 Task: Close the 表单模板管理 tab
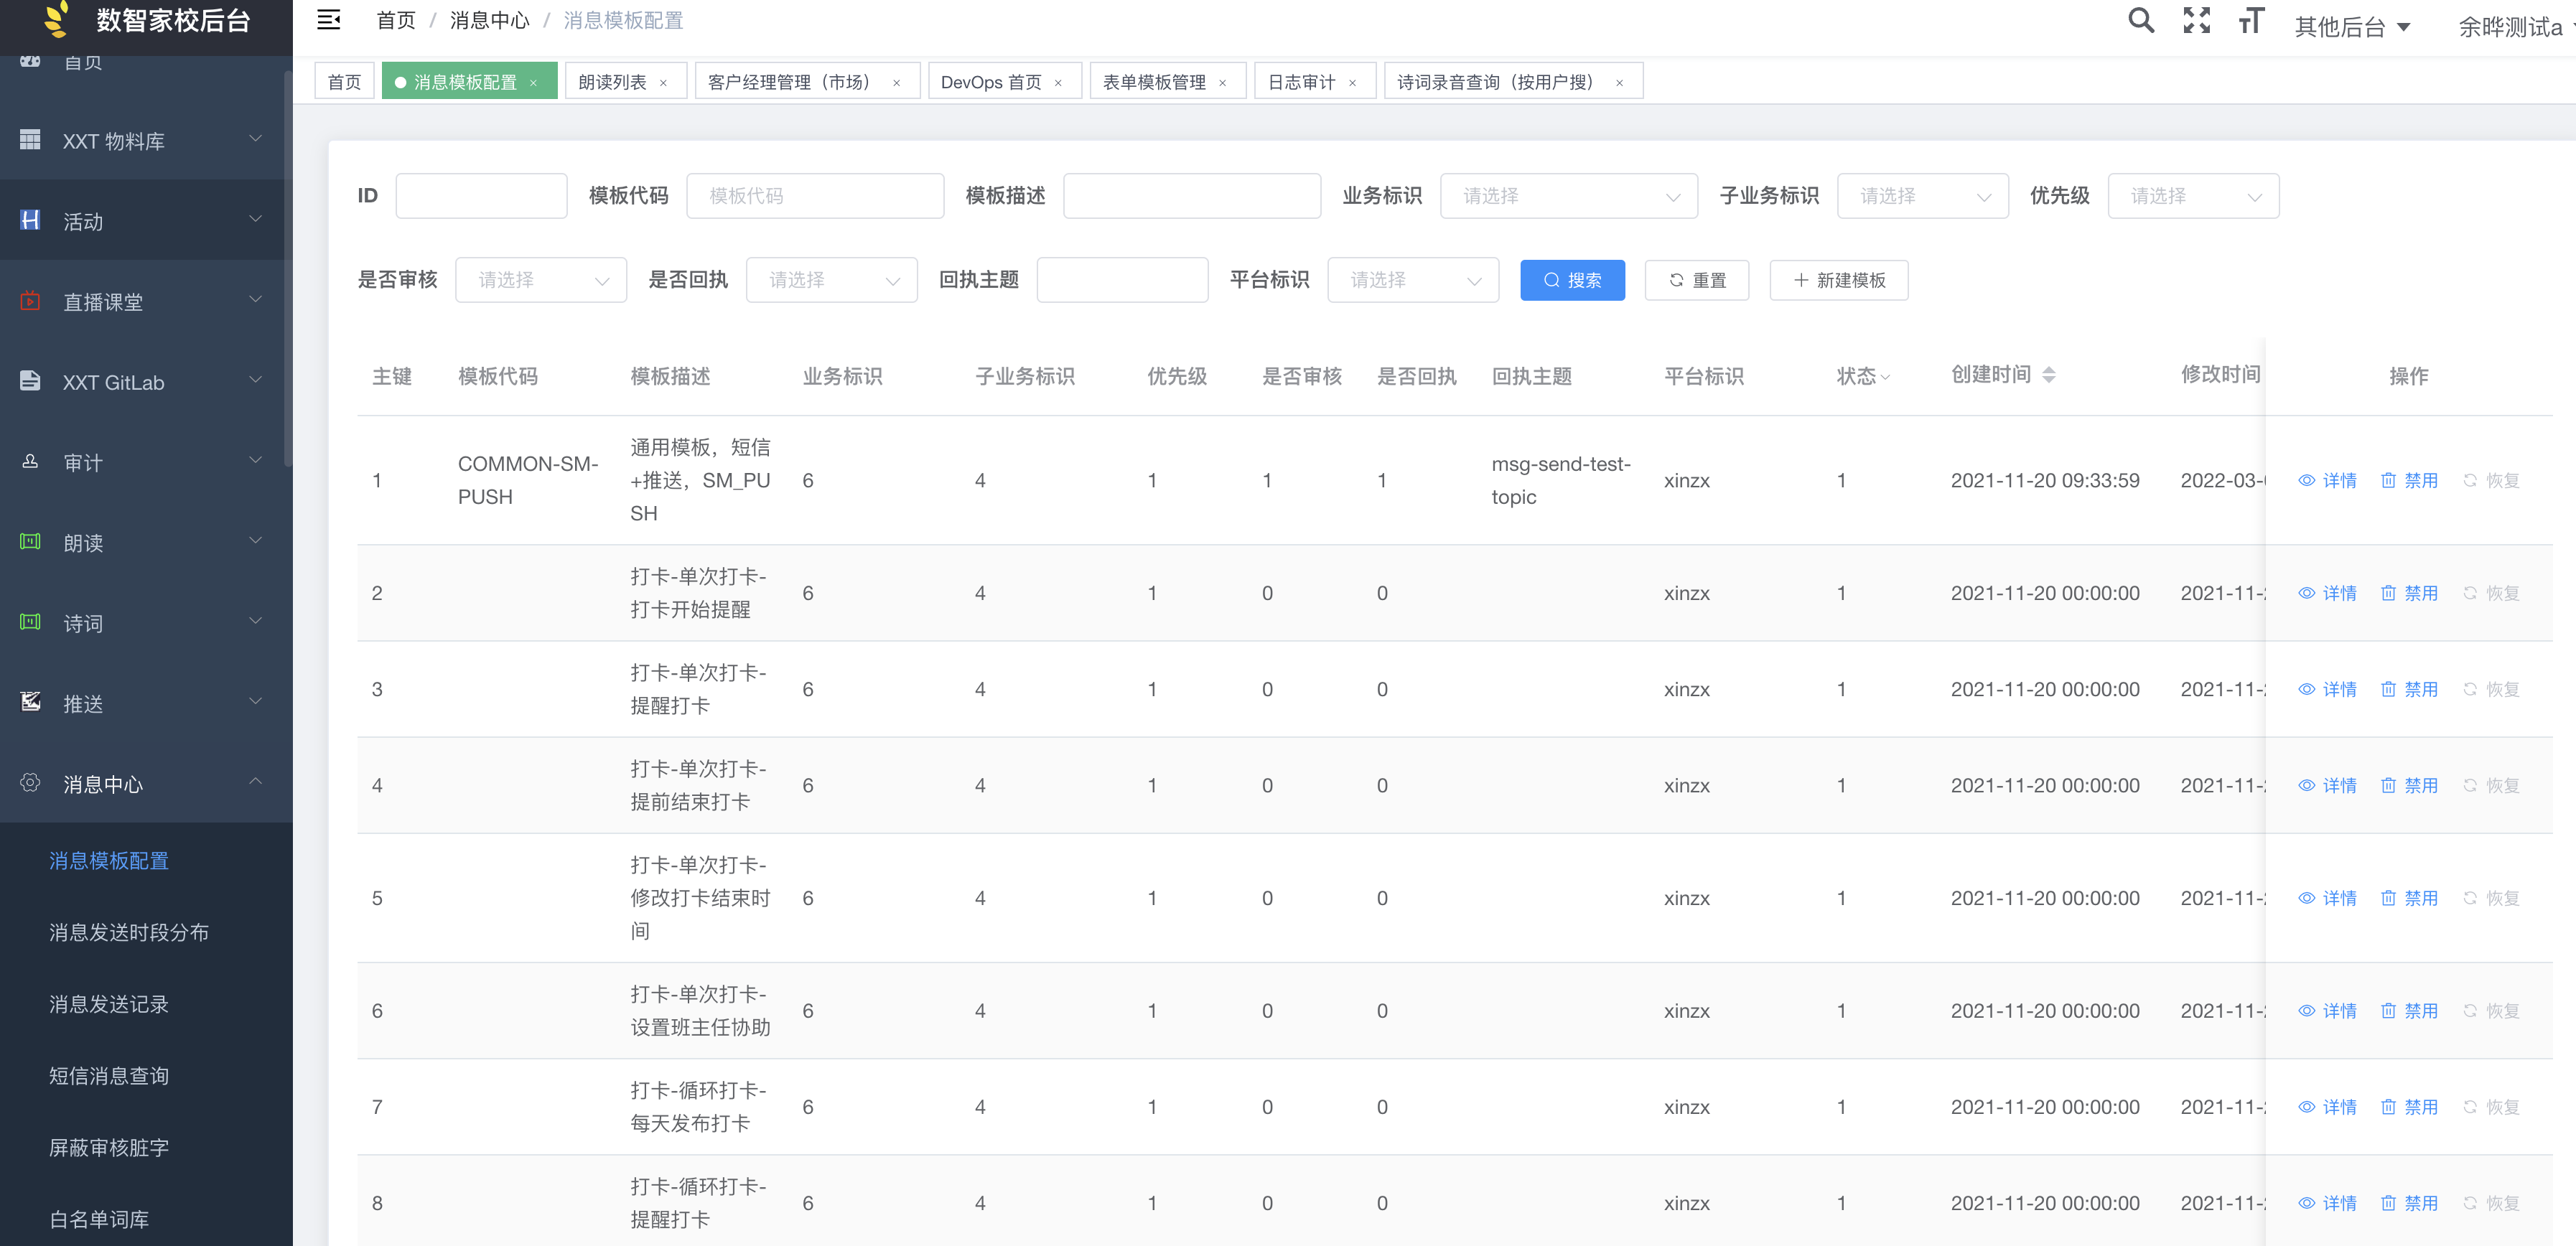pos(1222,83)
